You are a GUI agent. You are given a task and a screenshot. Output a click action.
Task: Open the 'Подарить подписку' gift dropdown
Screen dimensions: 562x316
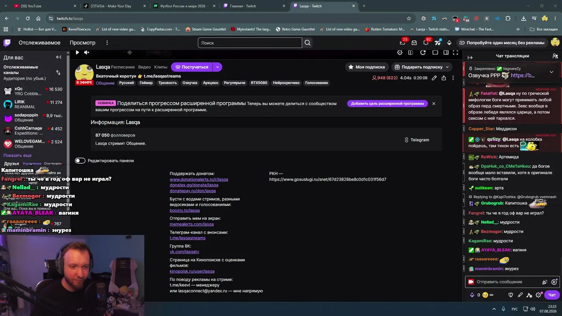pyautogui.click(x=422, y=67)
